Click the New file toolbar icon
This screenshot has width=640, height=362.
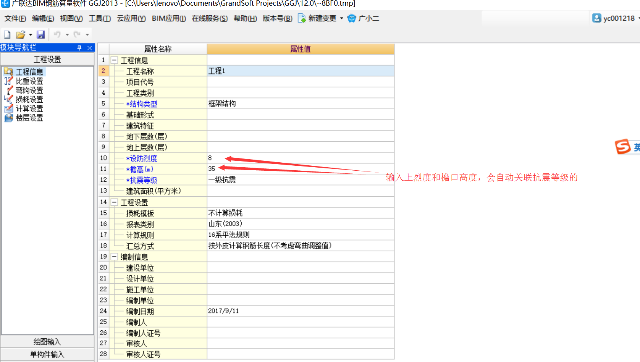point(7,35)
